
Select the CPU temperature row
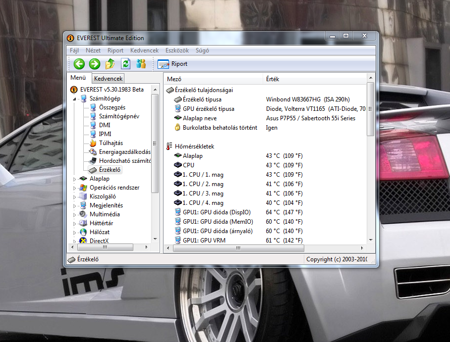(x=266, y=165)
